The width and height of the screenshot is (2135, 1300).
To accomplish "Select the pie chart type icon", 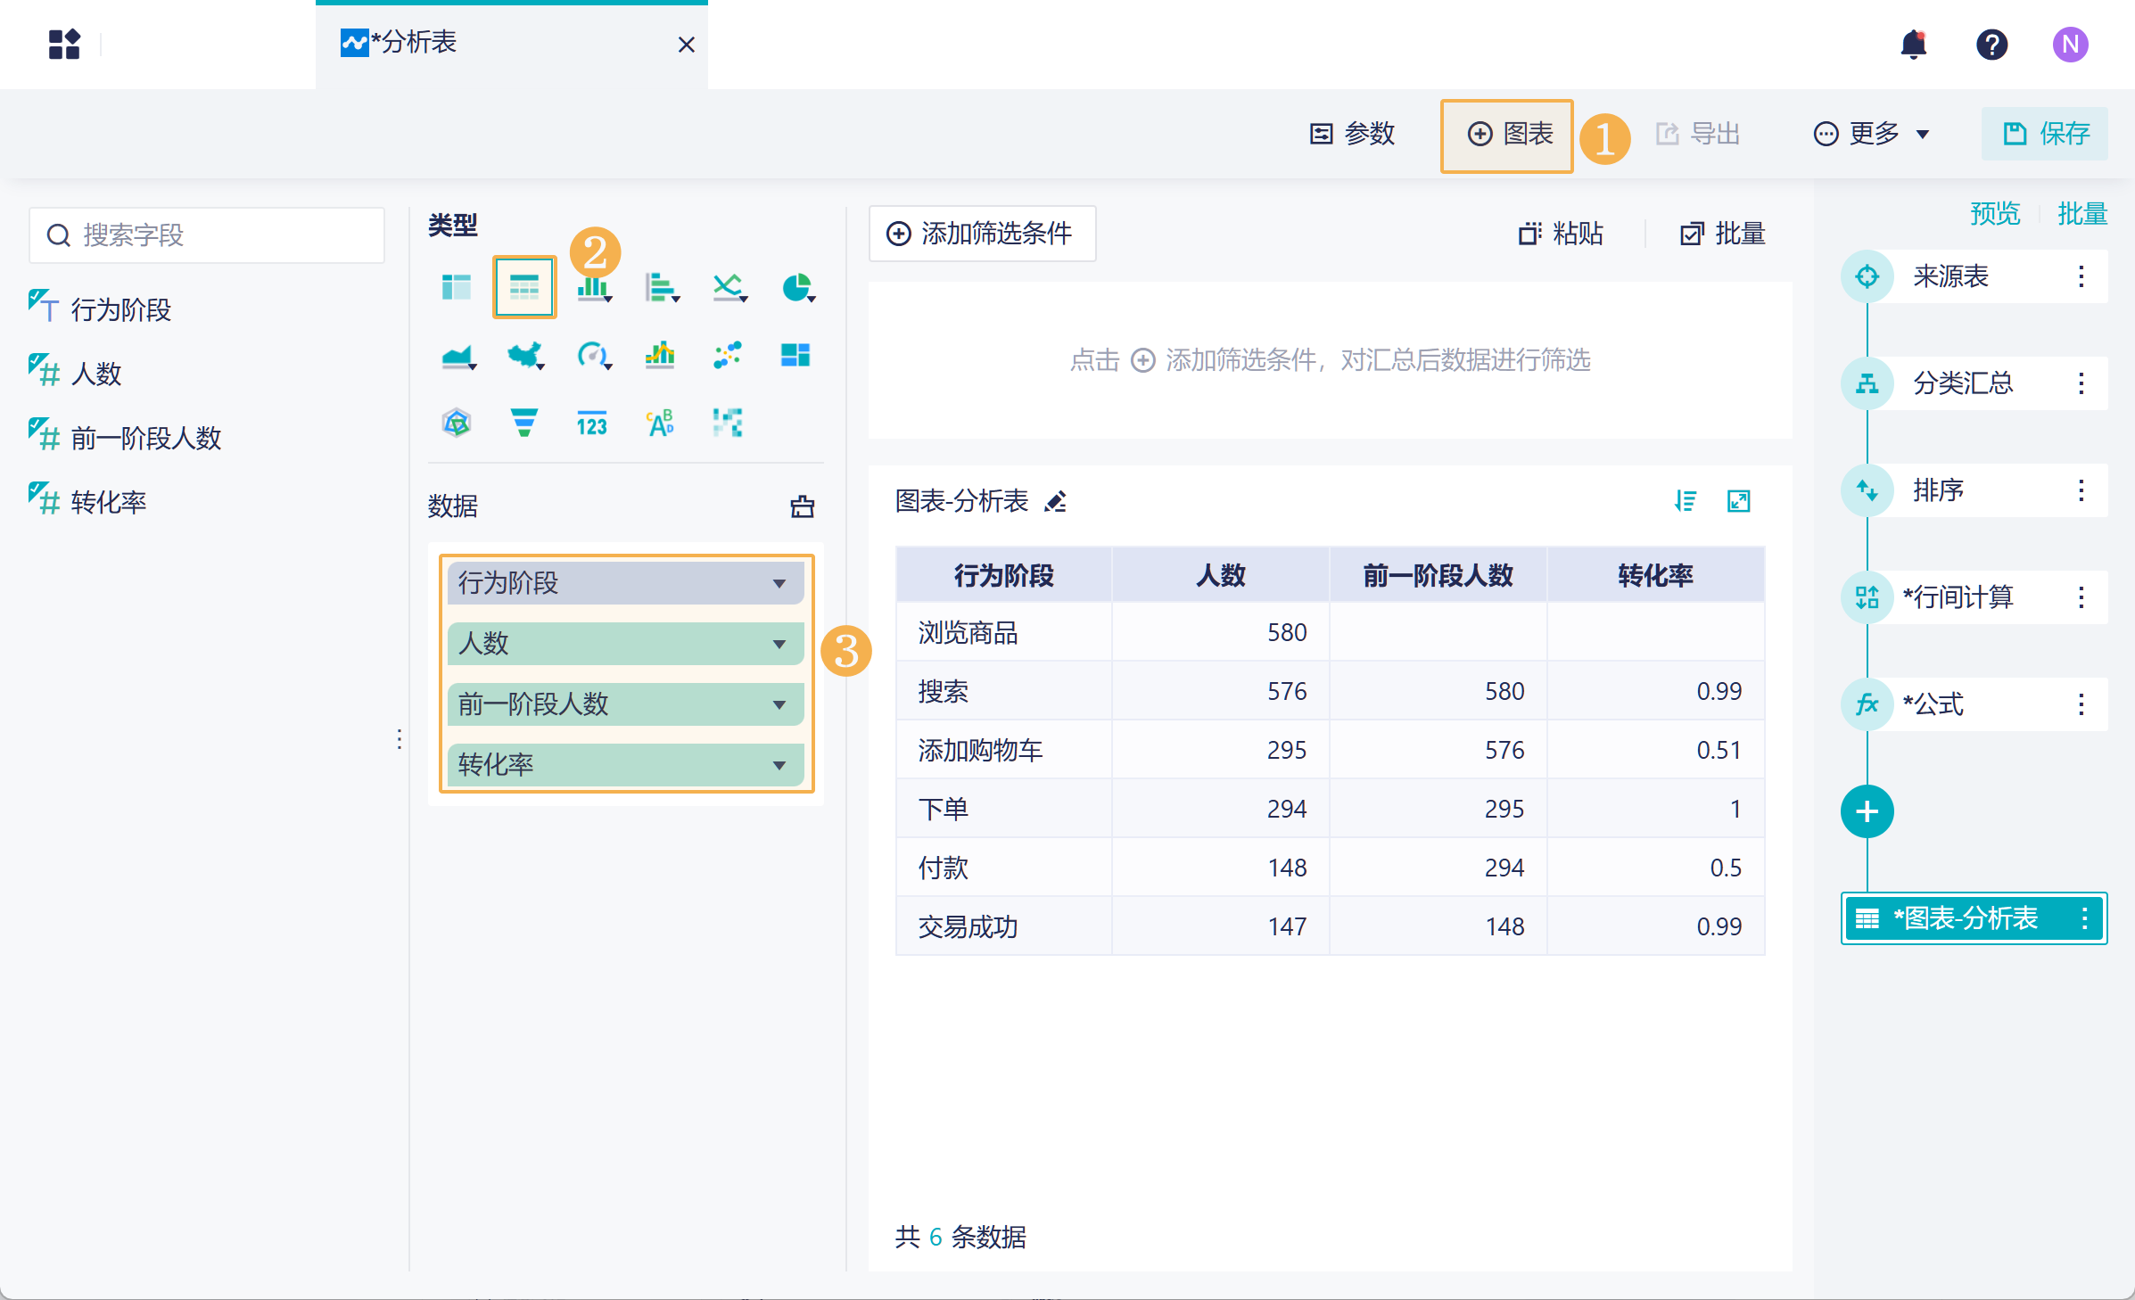I will click(x=796, y=287).
